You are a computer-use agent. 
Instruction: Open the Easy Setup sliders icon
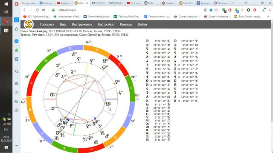click(x=270, y=10)
